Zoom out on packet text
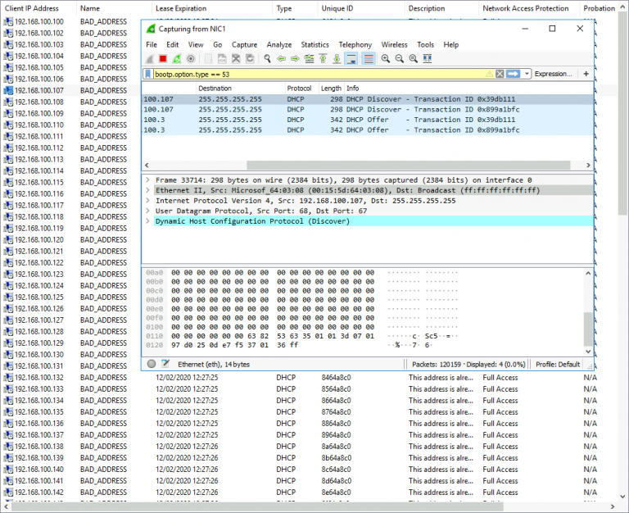Image resolution: width=629 pixels, height=513 pixels. click(x=400, y=59)
